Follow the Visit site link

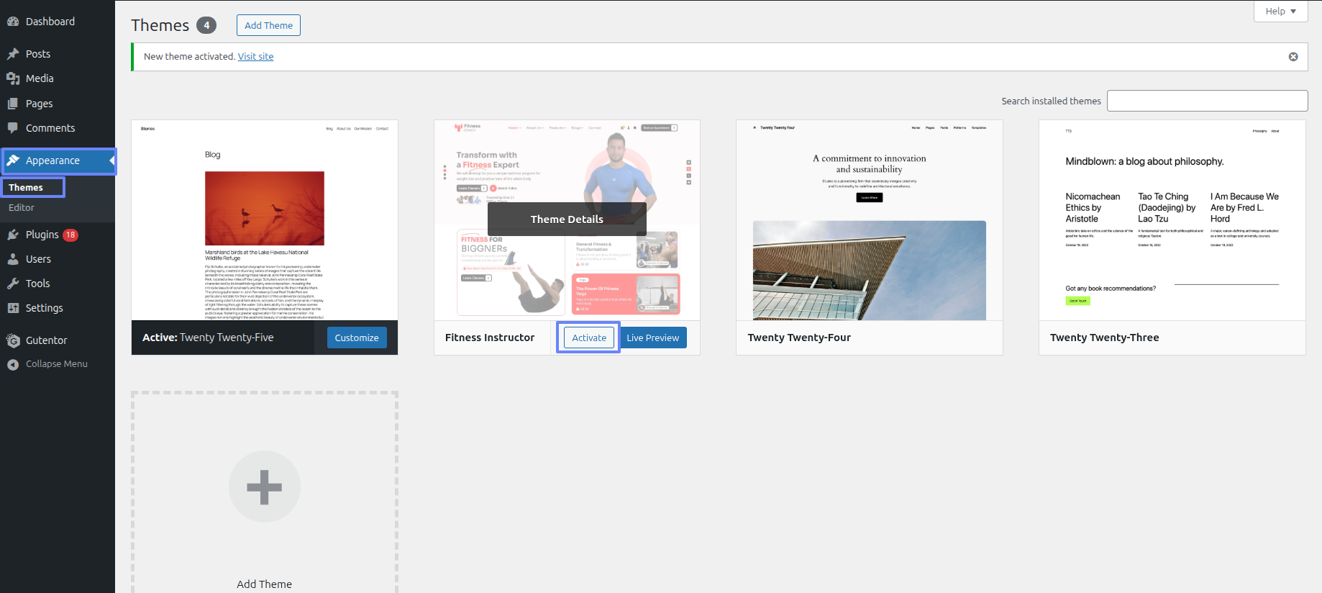tap(255, 56)
